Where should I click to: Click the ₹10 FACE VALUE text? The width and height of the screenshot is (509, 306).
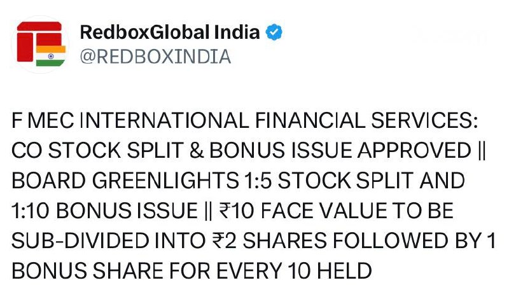[x=286, y=211]
